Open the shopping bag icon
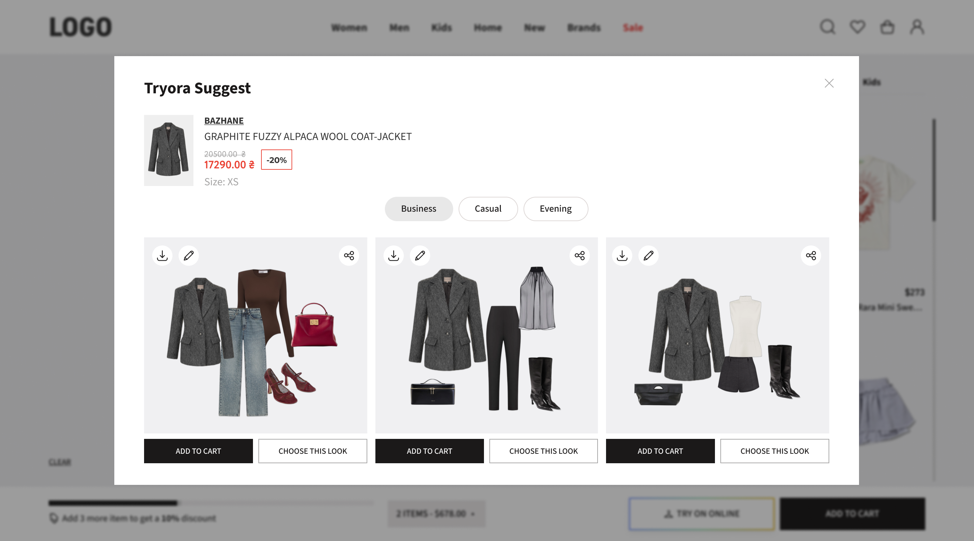Image resolution: width=974 pixels, height=541 pixels. point(887,27)
